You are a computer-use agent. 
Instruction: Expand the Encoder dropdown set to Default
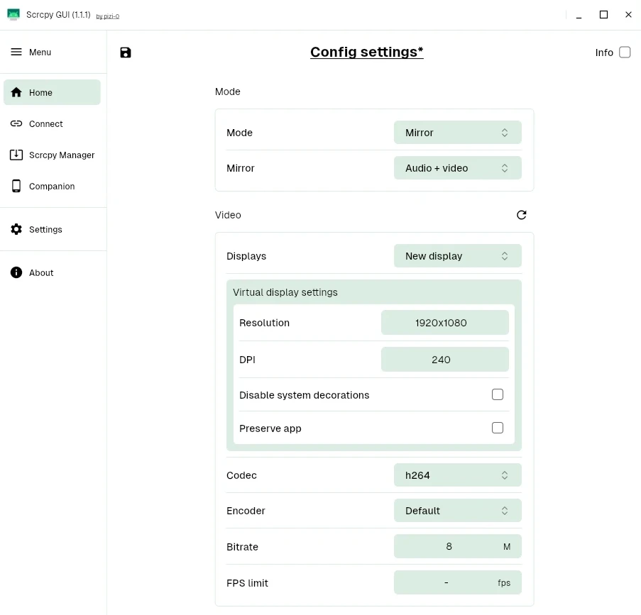[457, 511]
